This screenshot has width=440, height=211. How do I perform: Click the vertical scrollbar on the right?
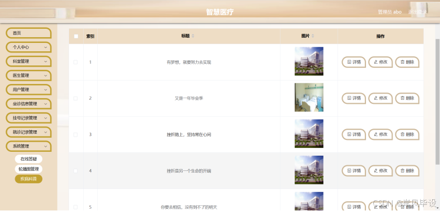pyautogui.click(x=437, y=101)
